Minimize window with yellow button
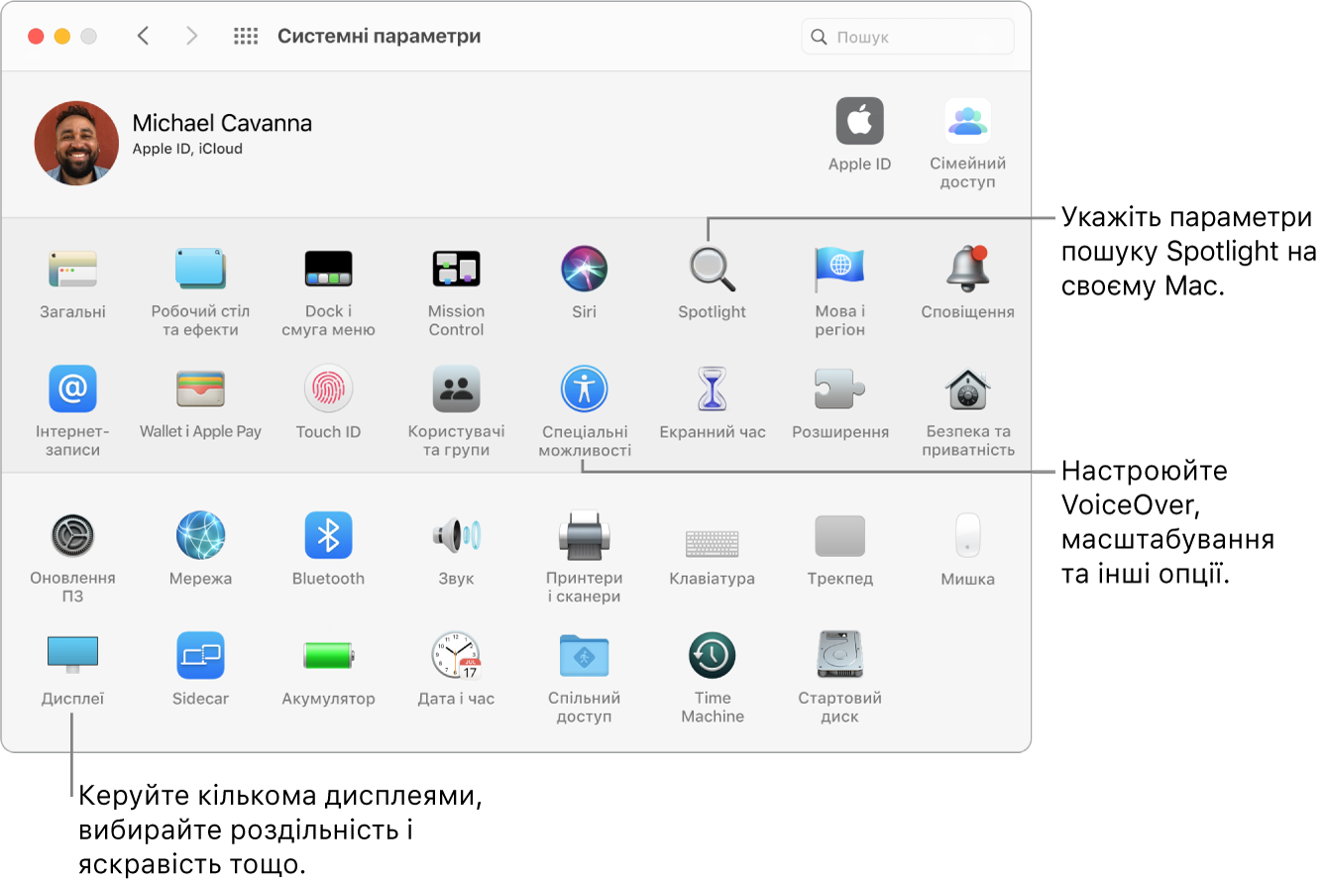Image resolution: width=1326 pixels, height=886 pixels. click(x=62, y=37)
